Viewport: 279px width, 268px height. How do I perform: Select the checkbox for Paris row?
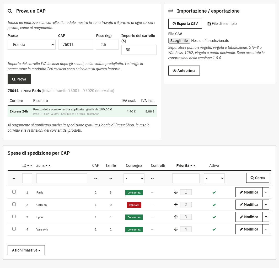pos(14,192)
